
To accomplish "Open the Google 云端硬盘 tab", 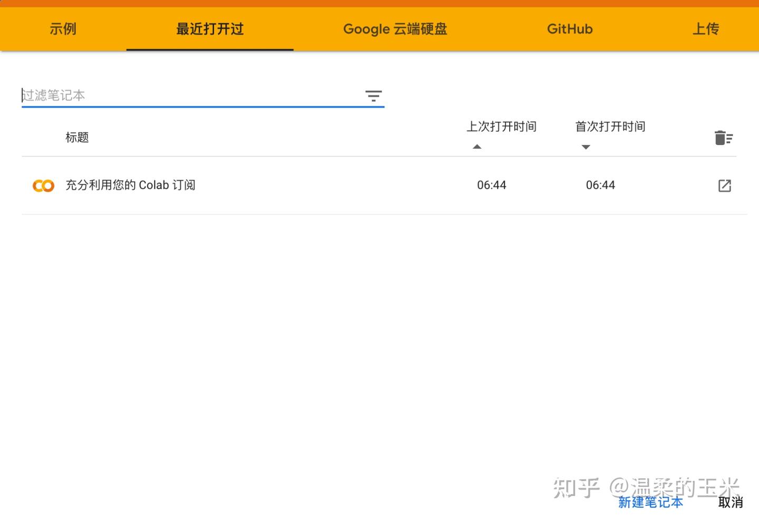I will 395,29.
